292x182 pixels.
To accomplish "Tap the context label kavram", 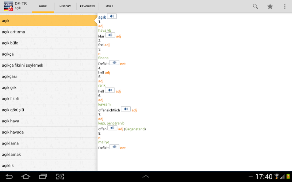I will pyautogui.click(x=104, y=104).
